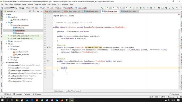Run the app with green play button
Screen dimensions: 182x102
pyautogui.click(x=130, y=8)
